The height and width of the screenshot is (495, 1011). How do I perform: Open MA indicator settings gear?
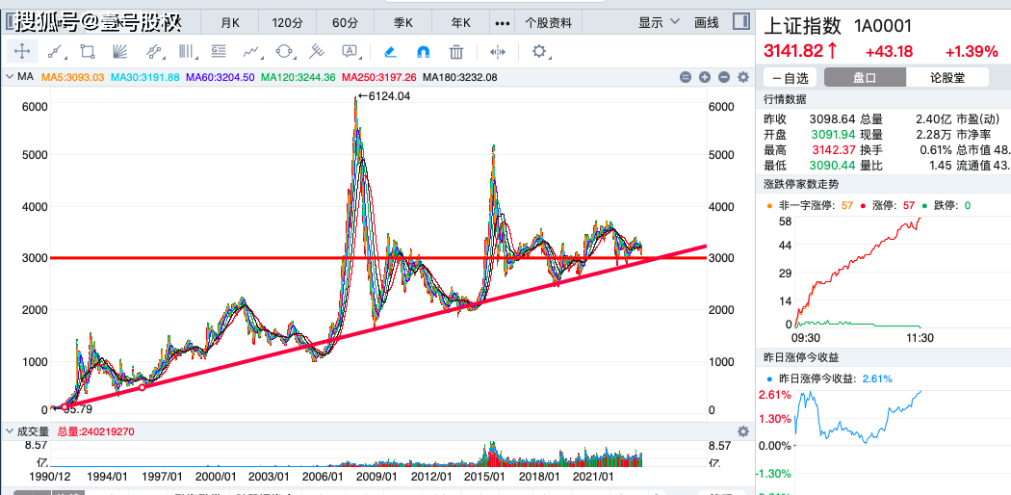(742, 77)
